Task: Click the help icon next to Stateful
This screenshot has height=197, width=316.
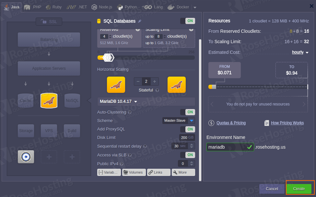Action: pos(157,90)
